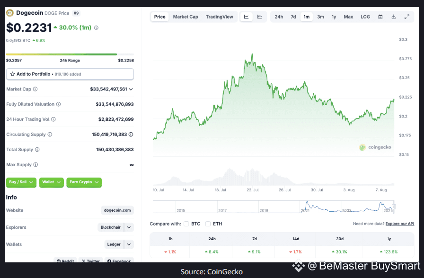Click the $2,823,472,699 trading volume value
Screen dimensions: 424x278
click(116, 119)
